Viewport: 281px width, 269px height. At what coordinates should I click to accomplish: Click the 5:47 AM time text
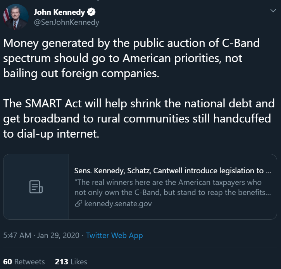click(16, 235)
